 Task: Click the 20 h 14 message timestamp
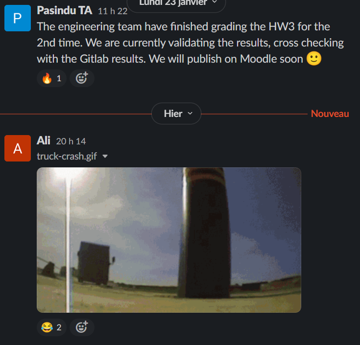[x=71, y=141]
